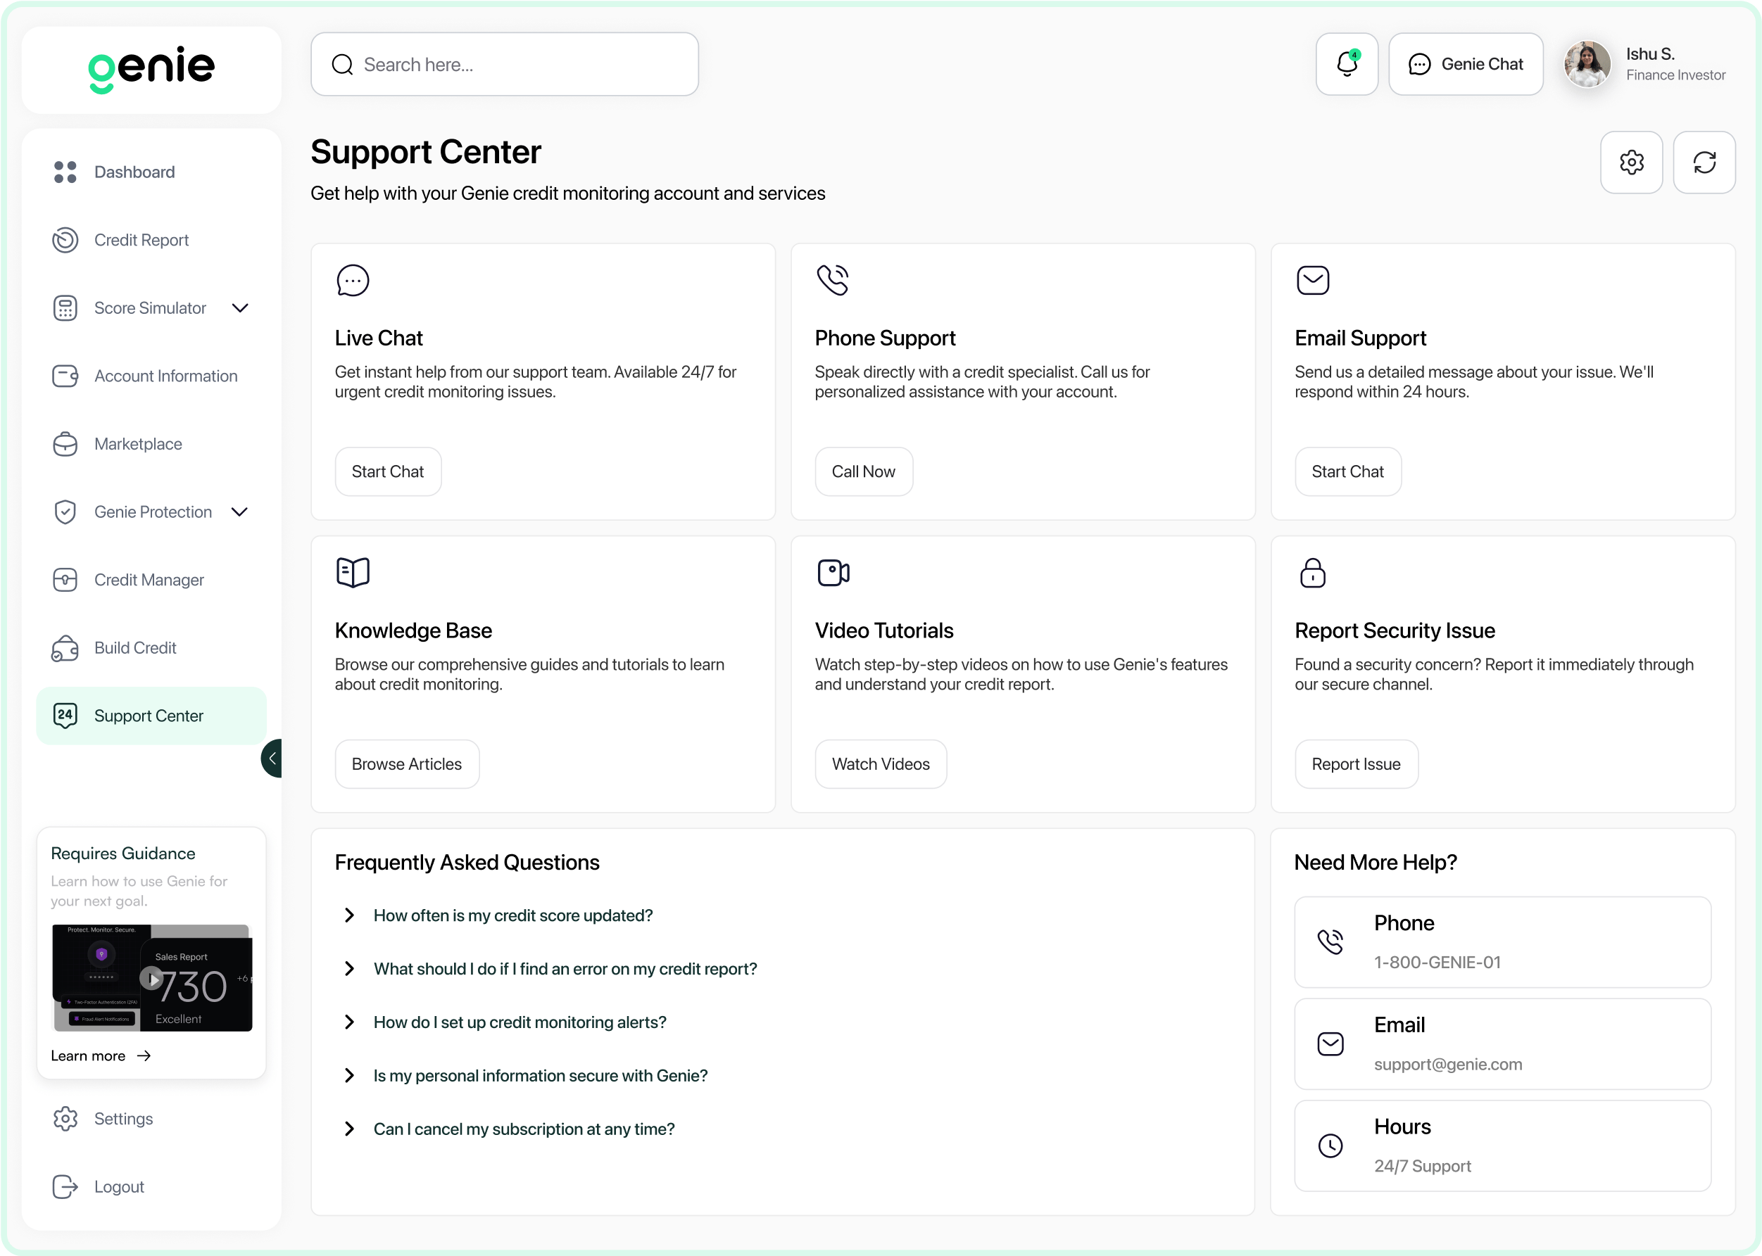
Task: Open Account Information menu item
Action: tap(165, 376)
